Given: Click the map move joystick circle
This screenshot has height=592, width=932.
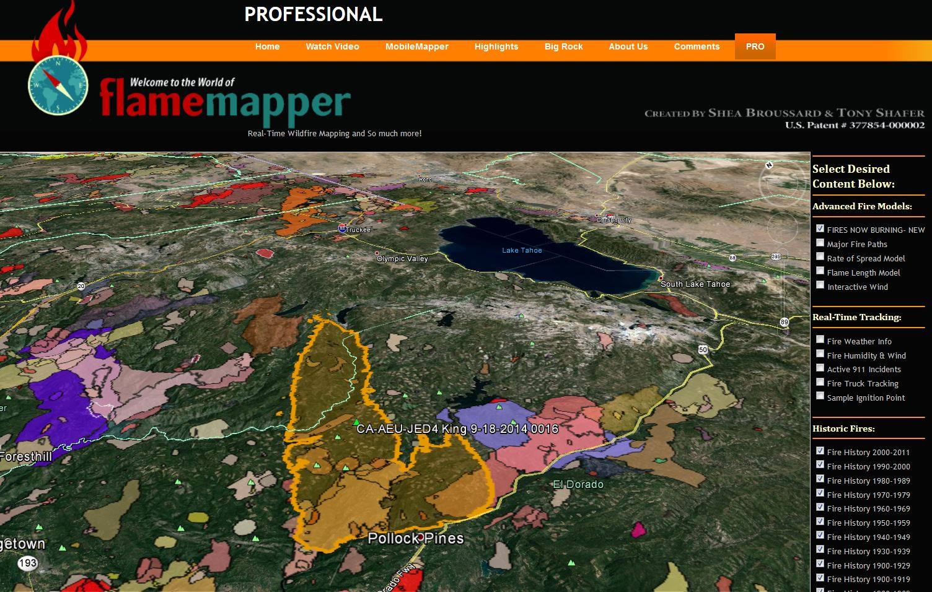Looking at the screenshot, I should [x=783, y=229].
